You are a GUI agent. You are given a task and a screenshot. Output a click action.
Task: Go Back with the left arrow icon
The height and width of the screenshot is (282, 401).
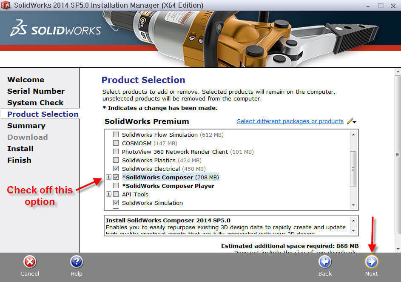[325, 262]
